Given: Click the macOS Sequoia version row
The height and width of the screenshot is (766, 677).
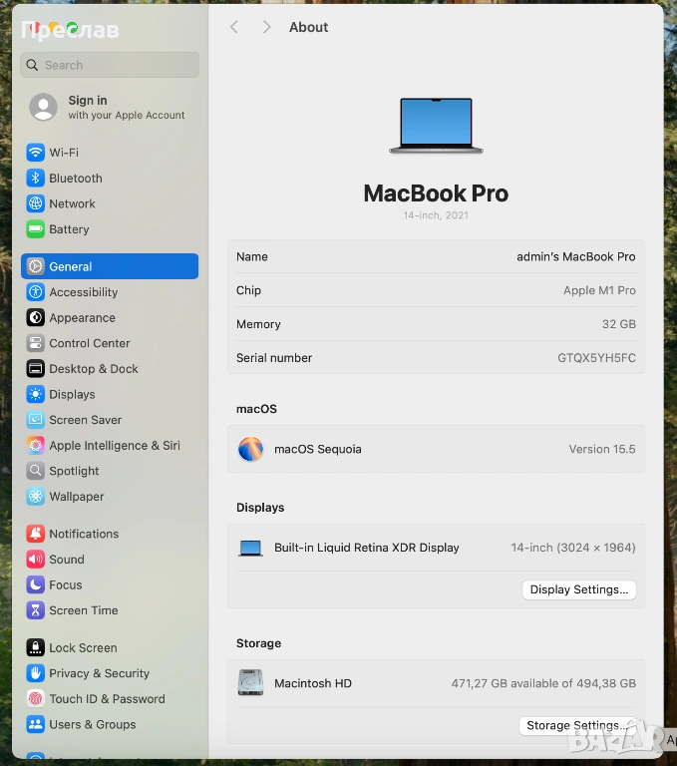Looking at the screenshot, I should (x=436, y=450).
